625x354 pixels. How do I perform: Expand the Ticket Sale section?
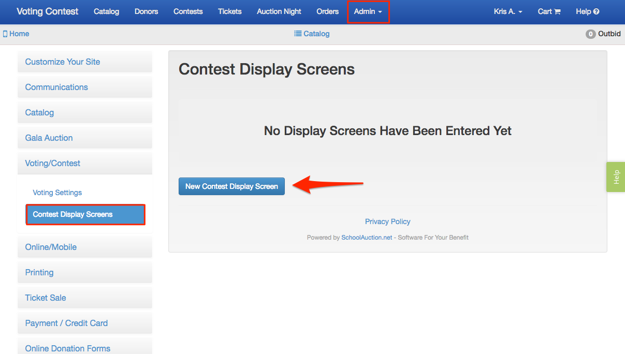pyautogui.click(x=85, y=298)
